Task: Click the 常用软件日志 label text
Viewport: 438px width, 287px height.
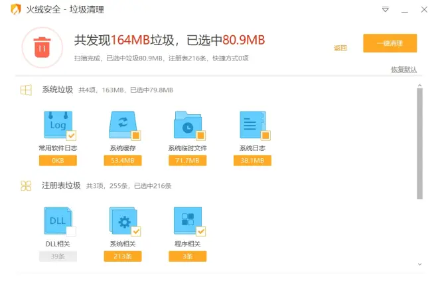Action: pos(58,148)
